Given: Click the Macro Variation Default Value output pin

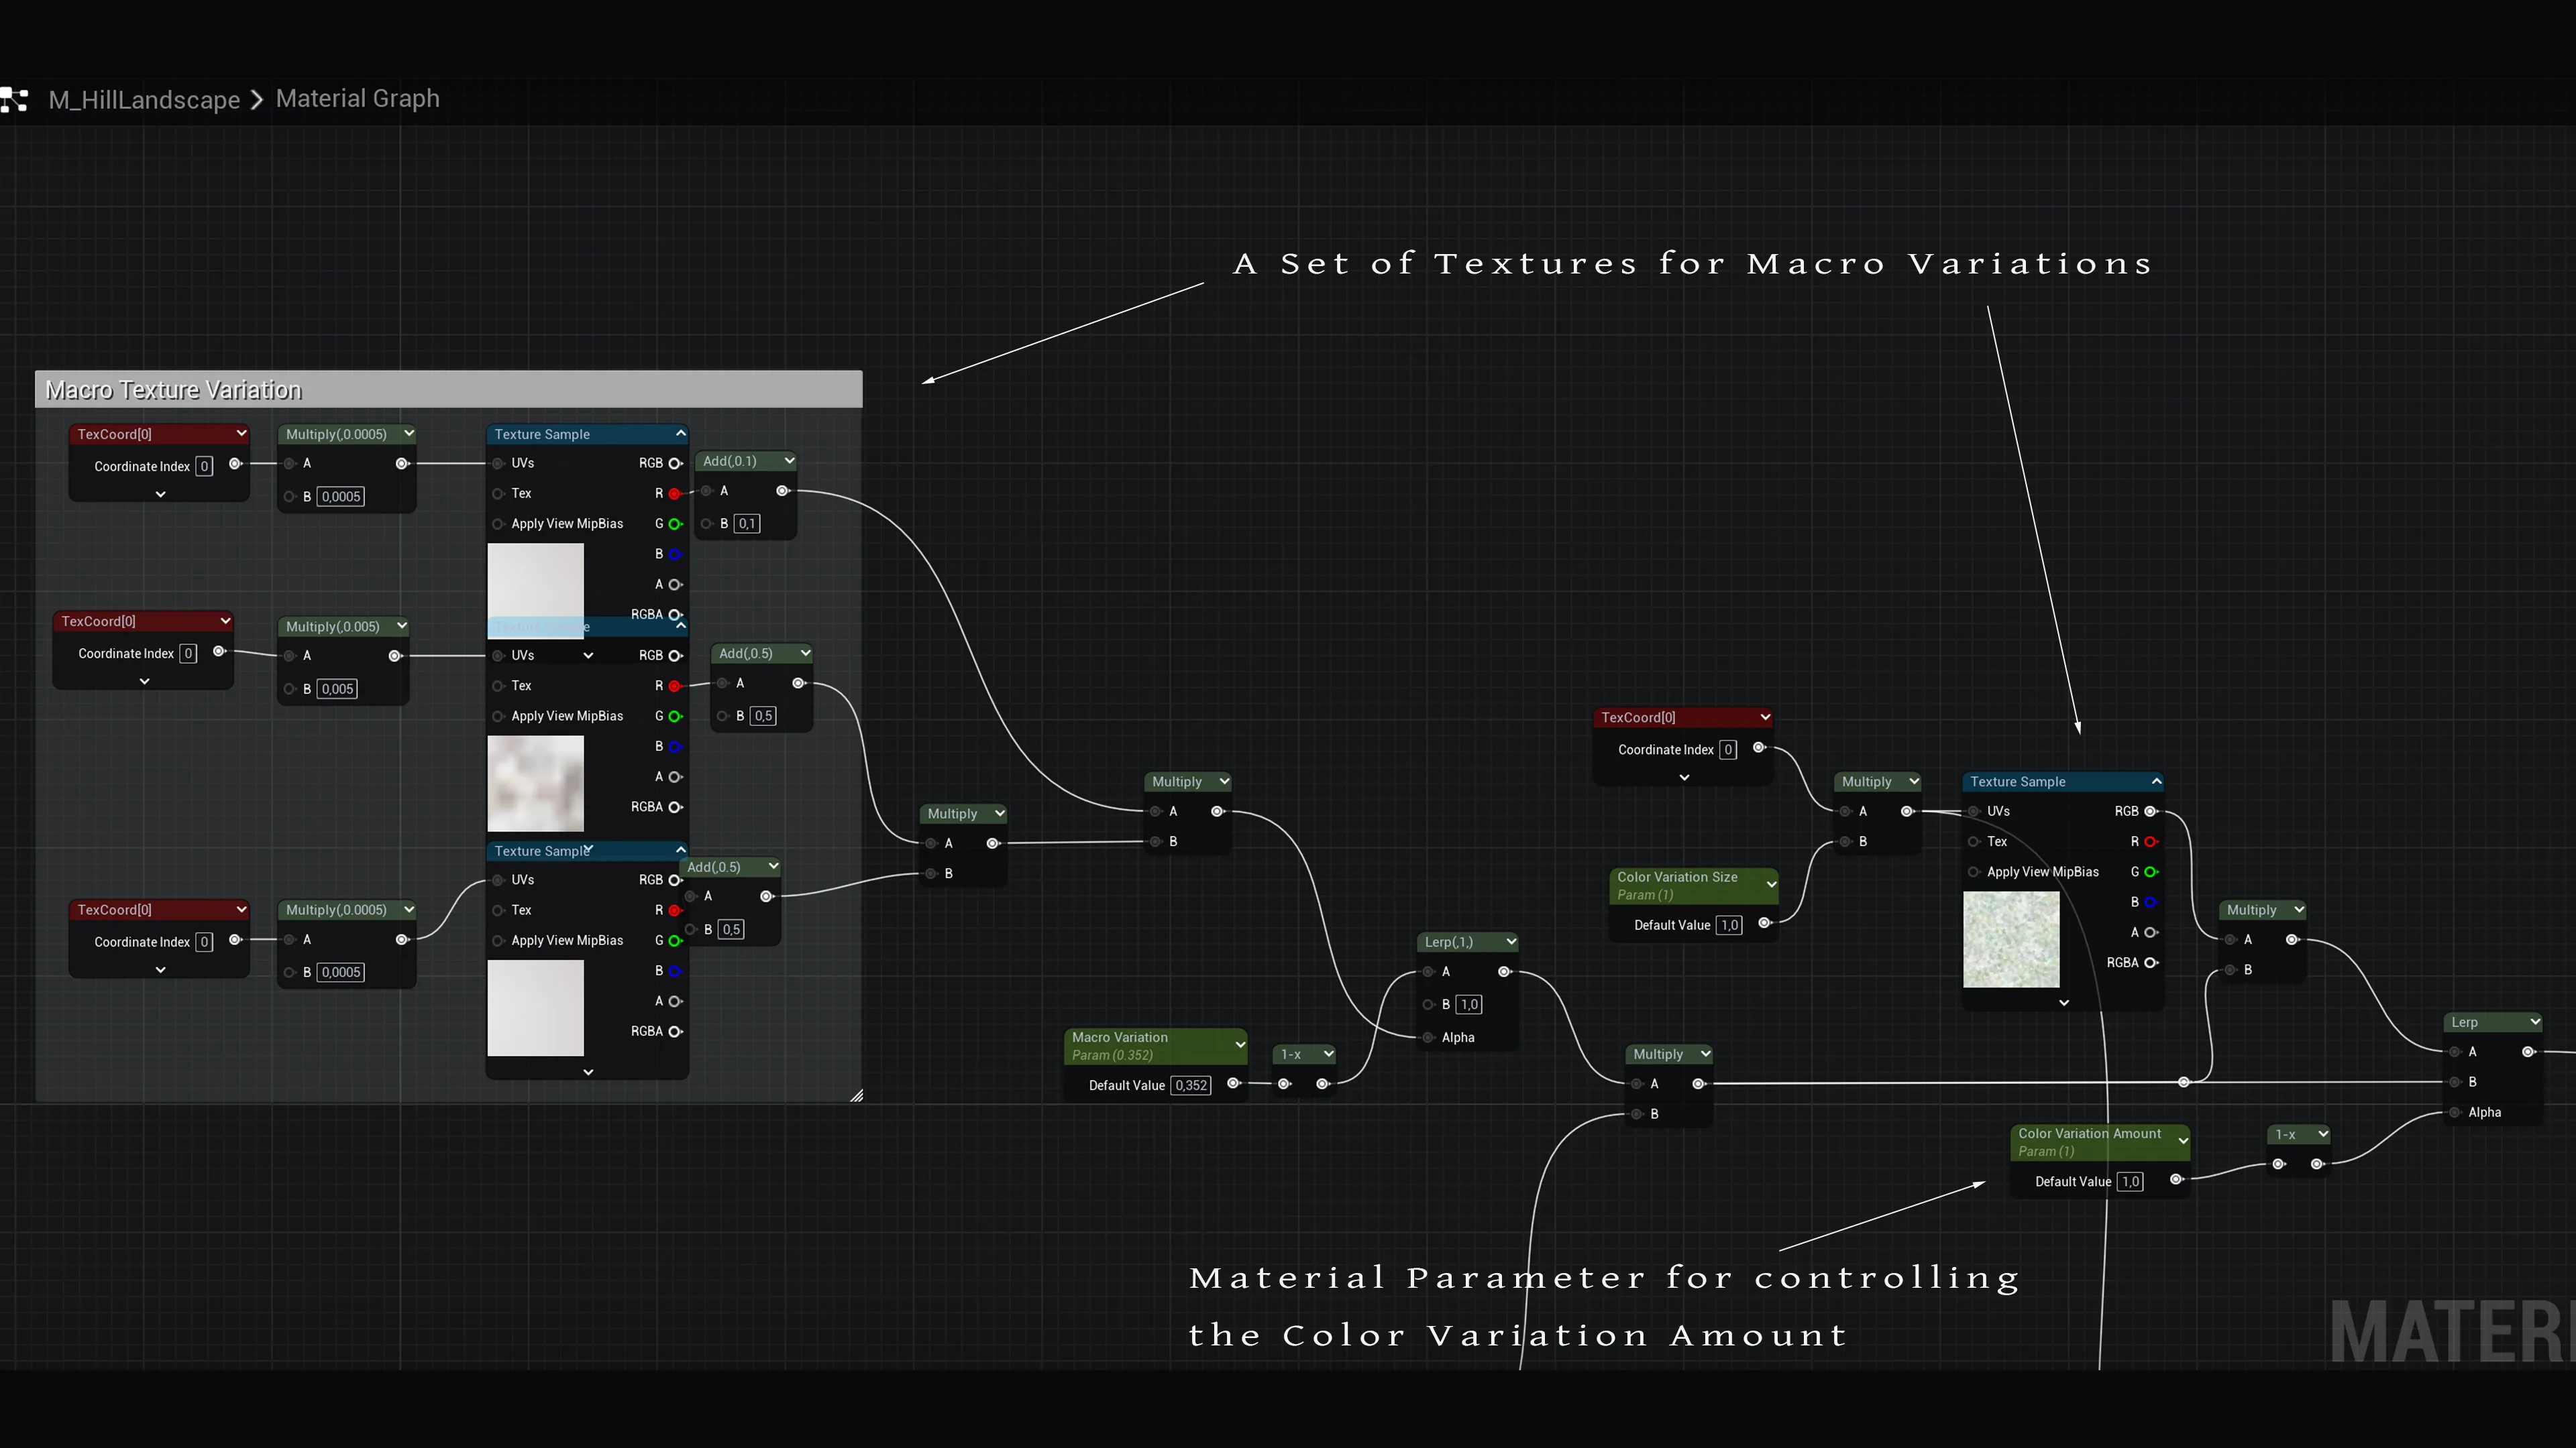Looking at the screenshot, I should pos(1234,1084).
